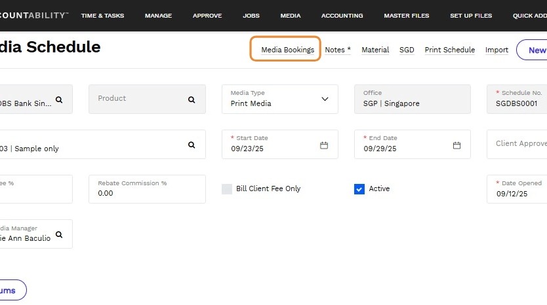Viewport: 547px width, 305px height.
Task: Click the Media Manager search icon
Action: pyautogui.click(x=59, y=234)
